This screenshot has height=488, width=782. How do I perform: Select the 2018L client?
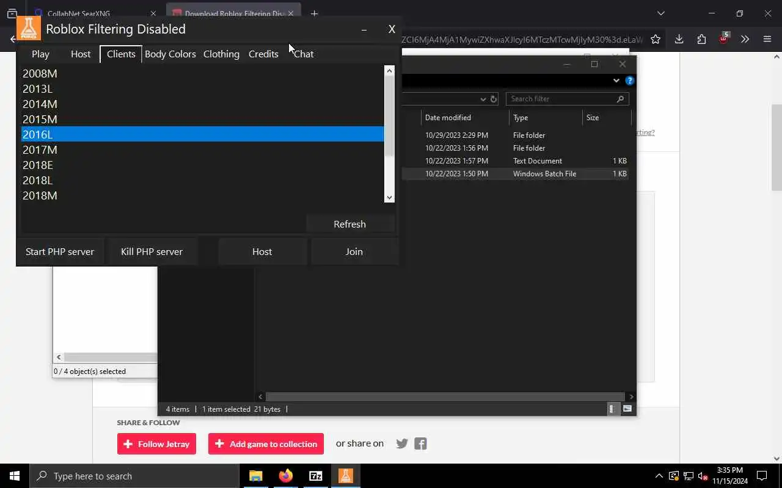(x=202, y=180)
